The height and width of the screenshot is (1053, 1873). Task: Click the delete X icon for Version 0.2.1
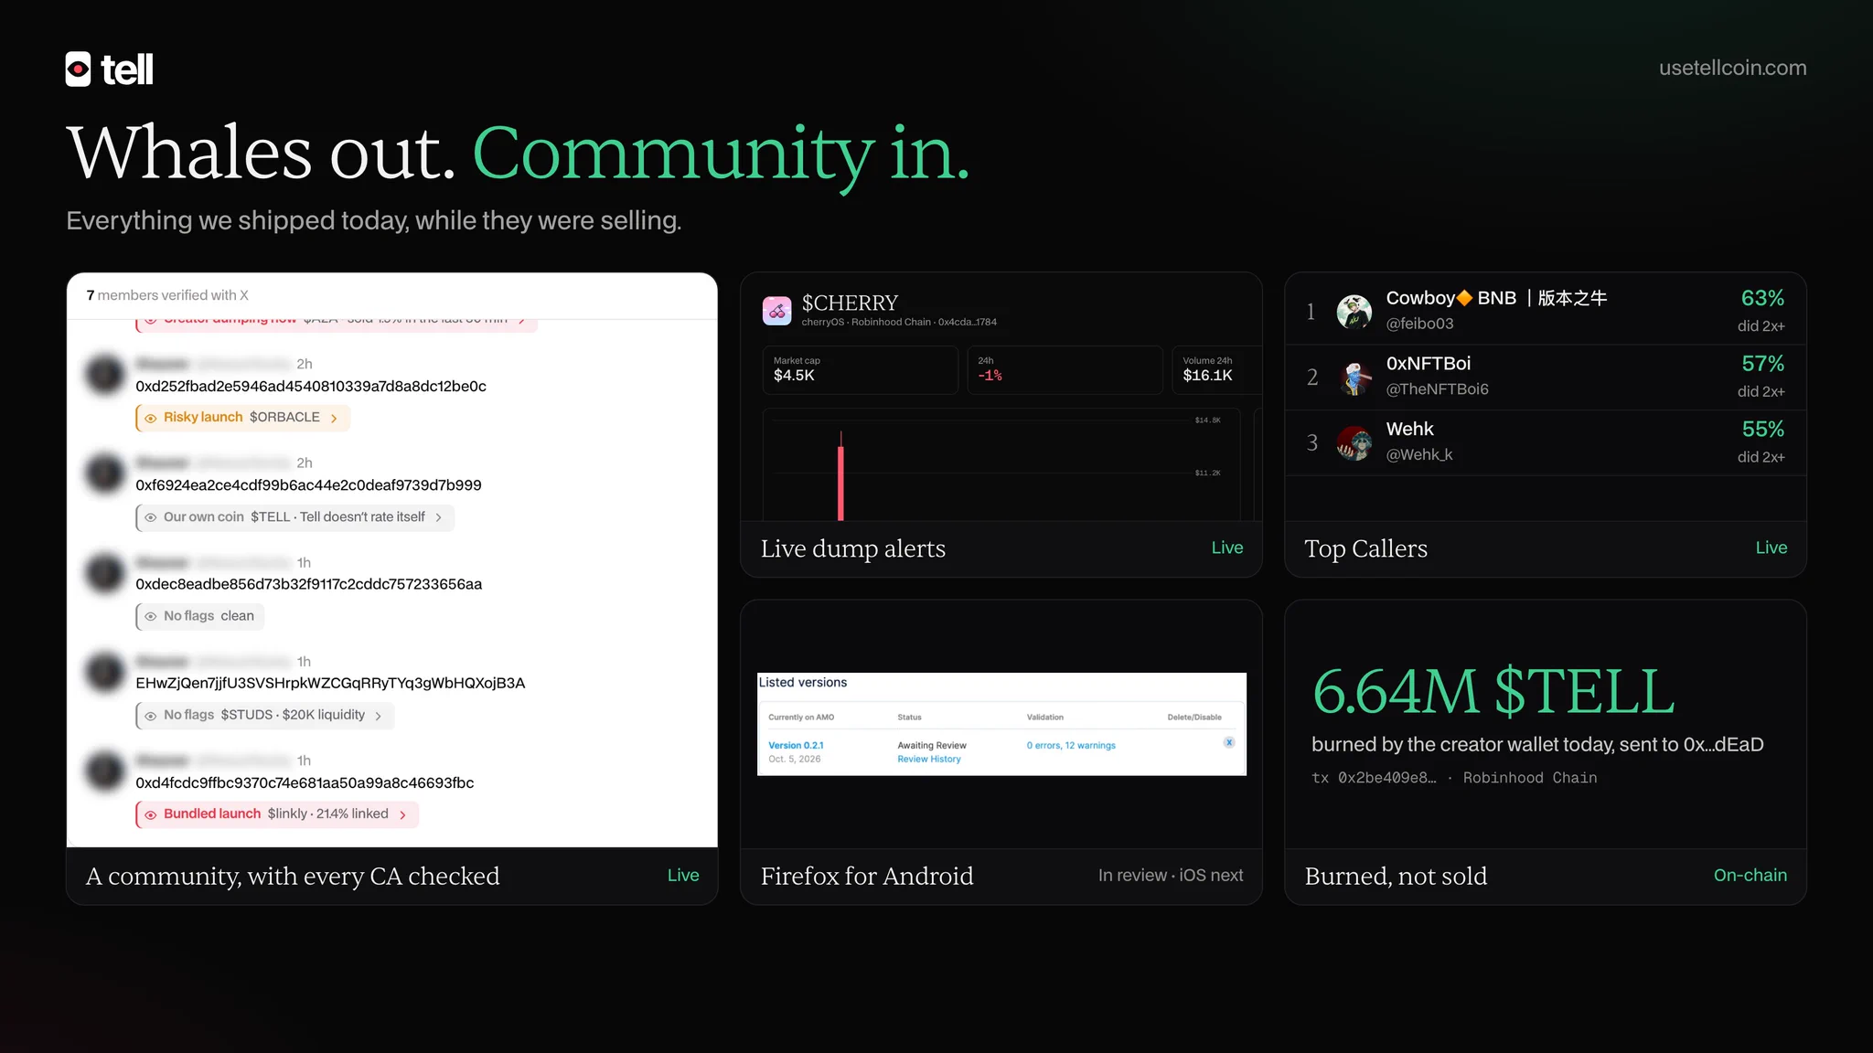1229,742
